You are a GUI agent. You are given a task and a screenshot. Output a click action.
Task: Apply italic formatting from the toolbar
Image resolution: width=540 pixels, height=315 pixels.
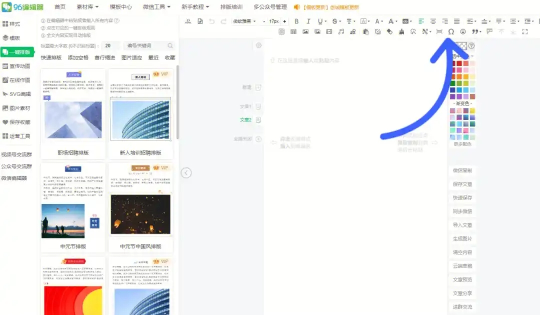(x=308, y=21)
